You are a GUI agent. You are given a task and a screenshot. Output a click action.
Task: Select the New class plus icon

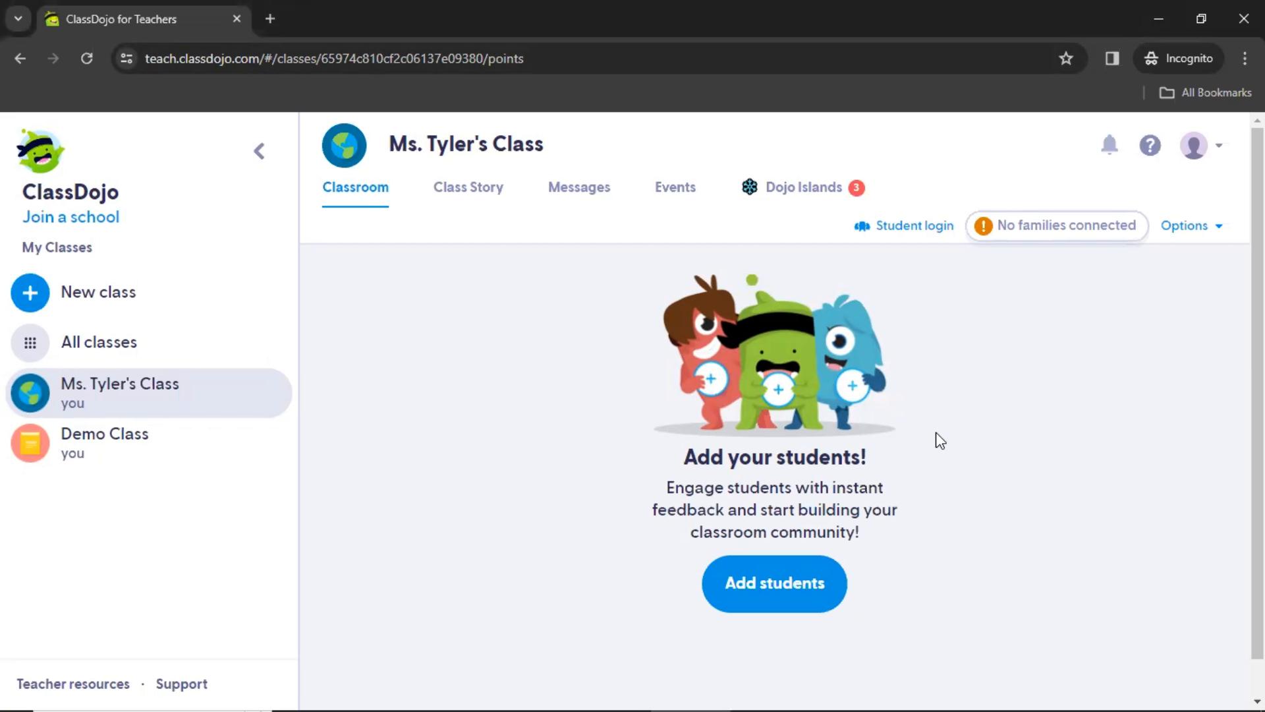point(30,291)
